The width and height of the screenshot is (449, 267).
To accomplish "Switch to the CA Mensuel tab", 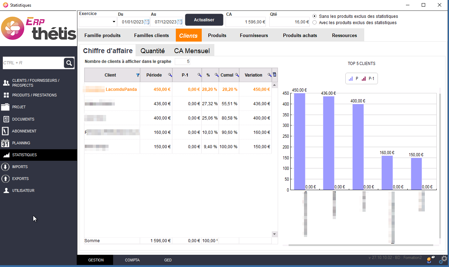I will pos(192,51).
